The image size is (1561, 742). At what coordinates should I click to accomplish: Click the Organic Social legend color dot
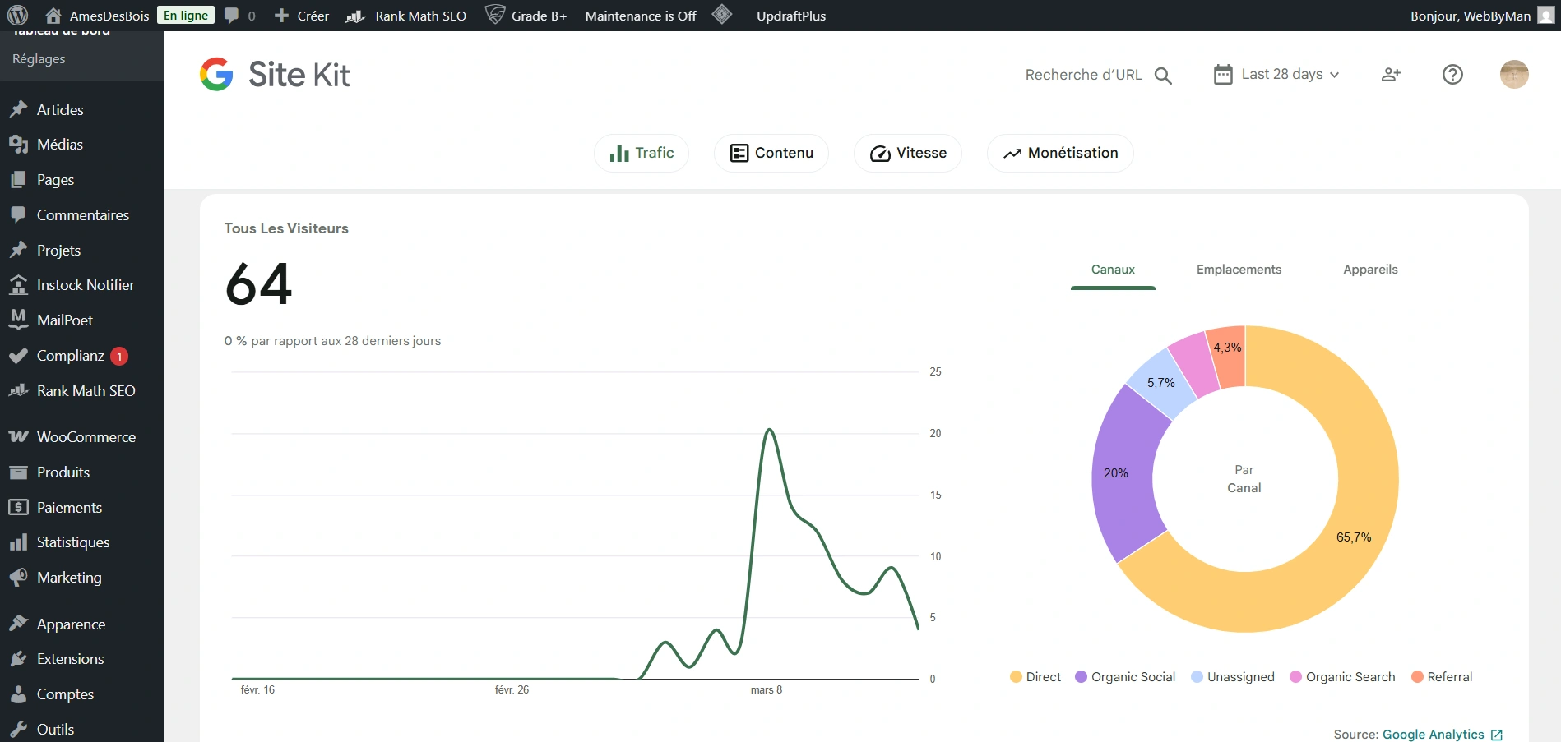pos(1082,677)
